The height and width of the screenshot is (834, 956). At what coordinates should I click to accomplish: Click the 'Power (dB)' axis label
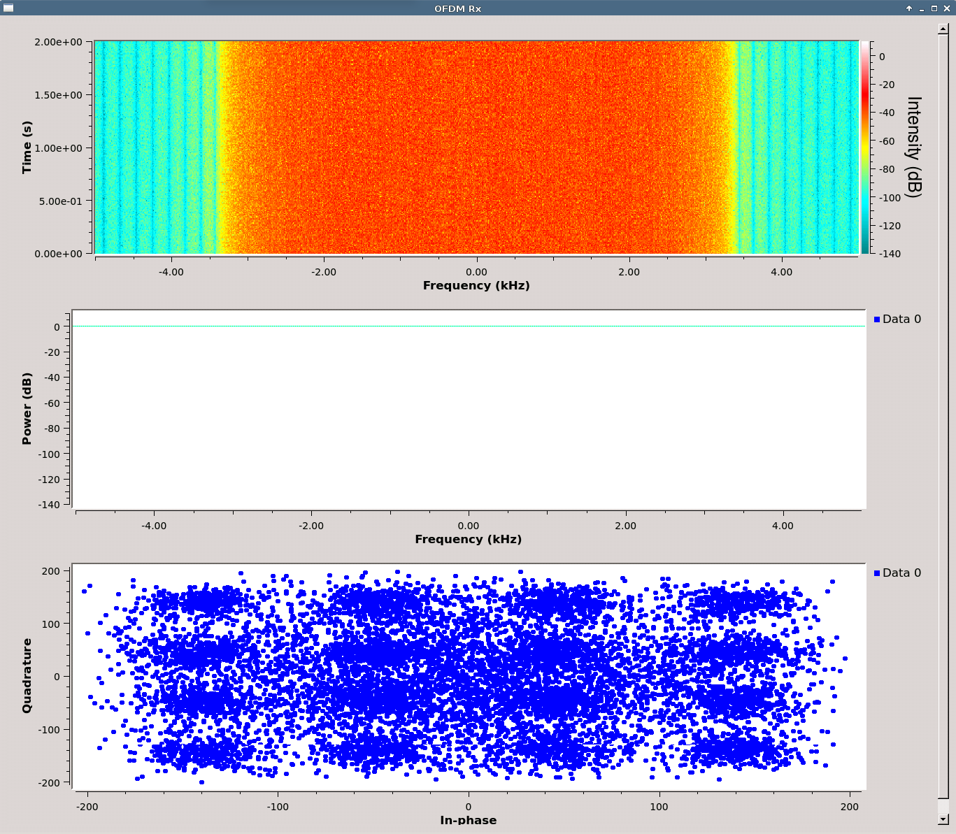coord(27,409)
